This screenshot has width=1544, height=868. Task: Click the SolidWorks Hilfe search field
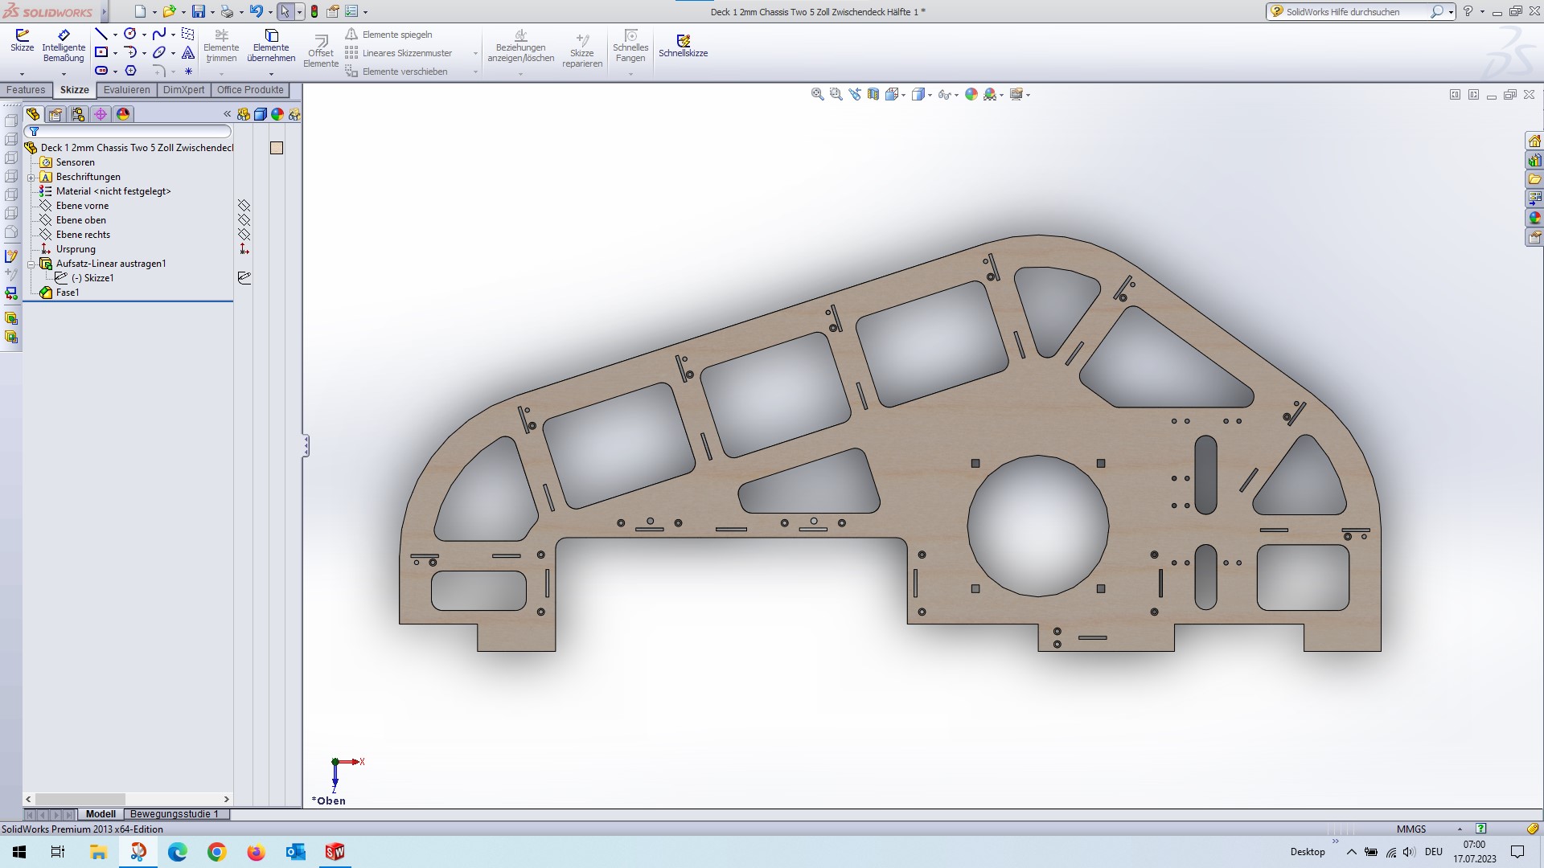(x=1351, y=11)
